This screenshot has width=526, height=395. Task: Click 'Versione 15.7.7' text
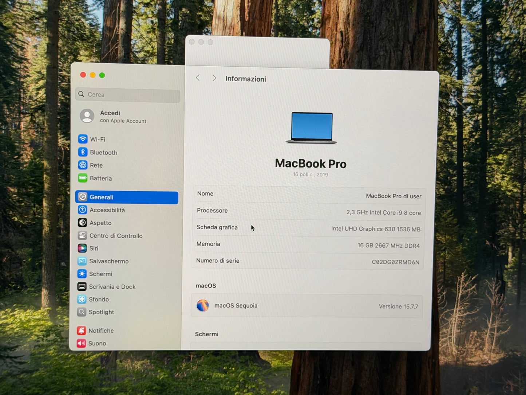[398, 306]
